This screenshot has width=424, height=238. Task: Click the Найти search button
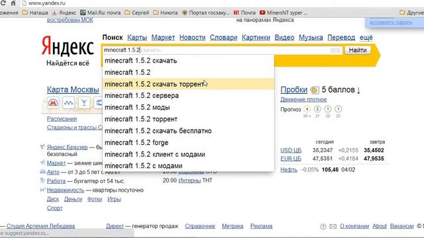point(358,50)
